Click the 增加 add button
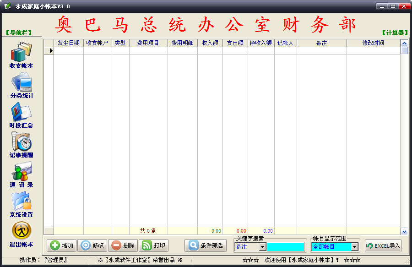The height and width of the screenshot is (267, 412). (x=62, y=245)
